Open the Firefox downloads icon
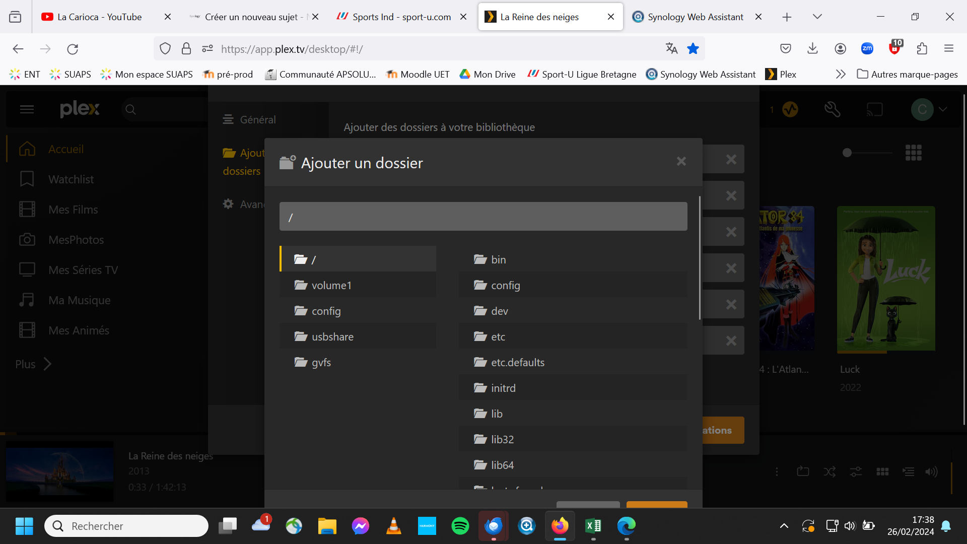This screenshot has width=967, height=544. click(812, 48)
